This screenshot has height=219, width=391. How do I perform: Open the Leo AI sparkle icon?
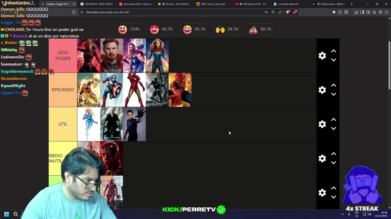[374, 12]
